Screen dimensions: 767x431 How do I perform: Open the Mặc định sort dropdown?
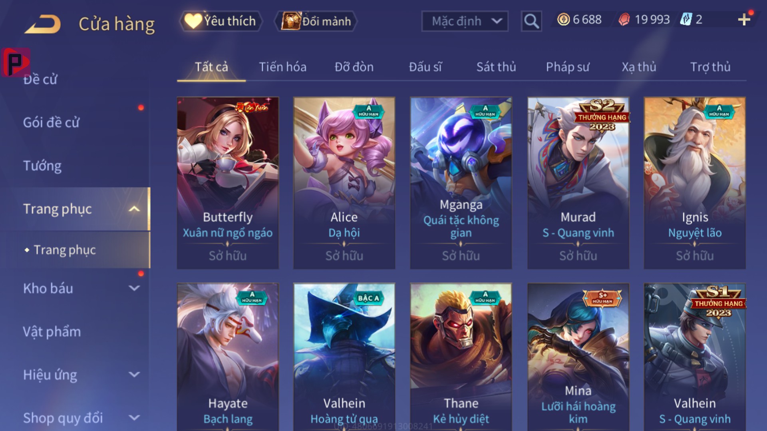(x=465, y=21)
